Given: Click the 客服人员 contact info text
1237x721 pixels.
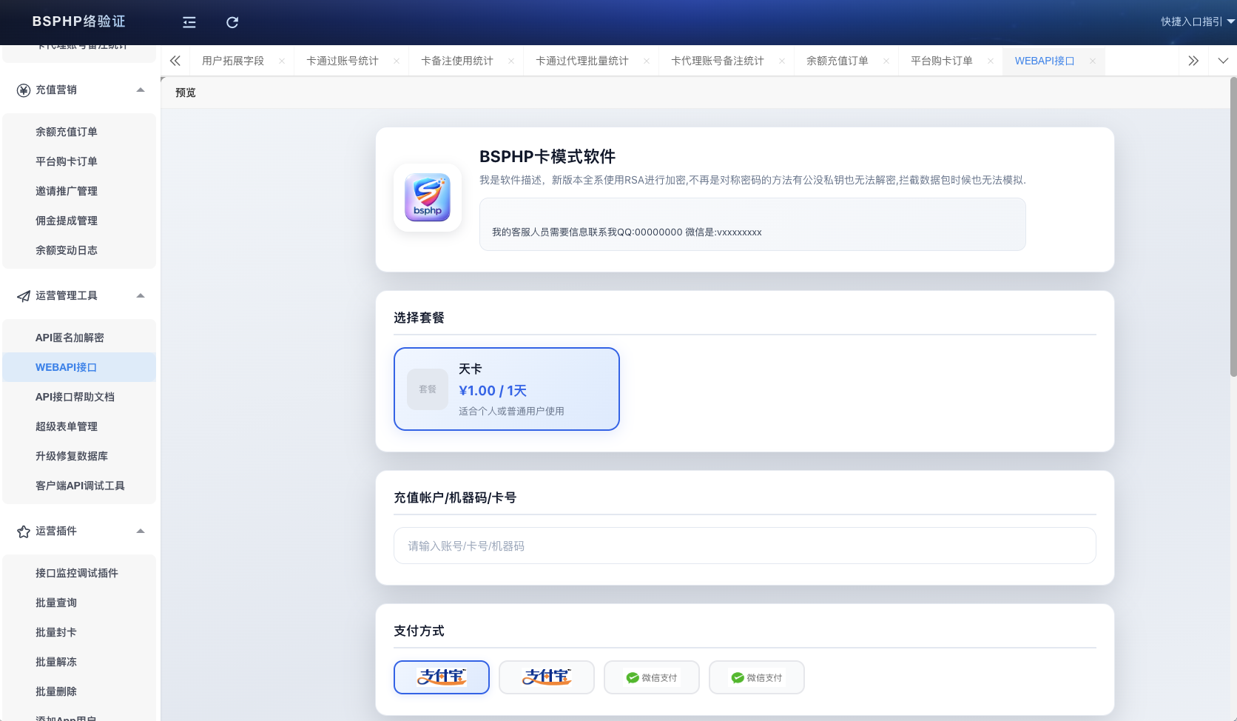Looking at the screenshot, I should (627, 232).
